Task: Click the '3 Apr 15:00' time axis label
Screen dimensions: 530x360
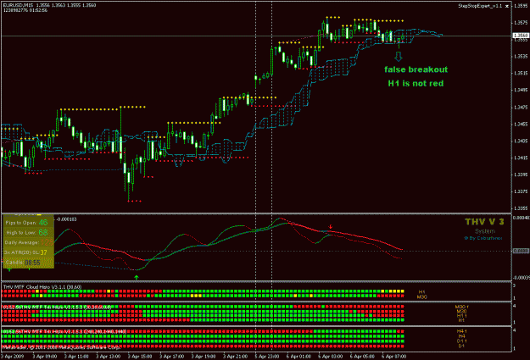Action: [140, 357]
